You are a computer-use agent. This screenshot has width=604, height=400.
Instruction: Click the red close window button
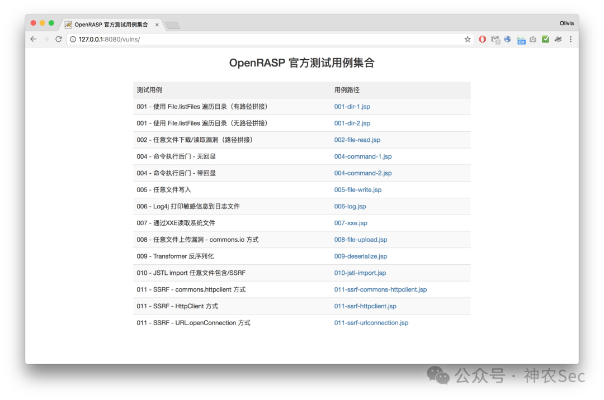point(34,23)
